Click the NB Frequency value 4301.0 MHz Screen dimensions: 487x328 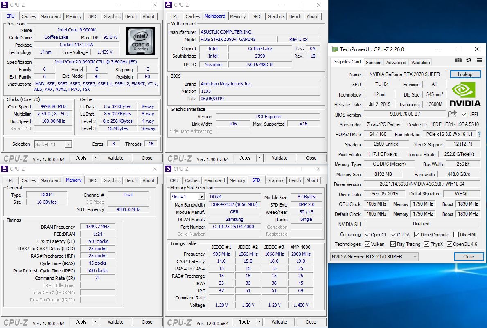[128, 209]
